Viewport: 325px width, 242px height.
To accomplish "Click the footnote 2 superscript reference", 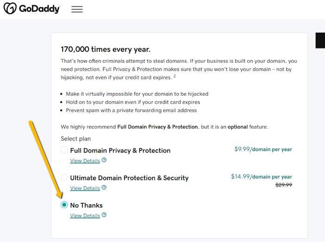I will tap(175, 76).
